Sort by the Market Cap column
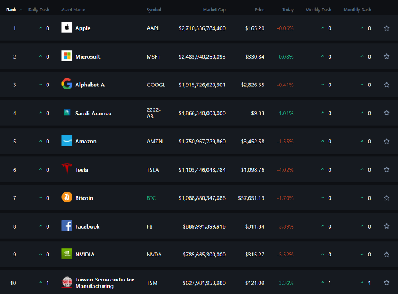This screenshot has height=294, width=398. coord(214,10)
